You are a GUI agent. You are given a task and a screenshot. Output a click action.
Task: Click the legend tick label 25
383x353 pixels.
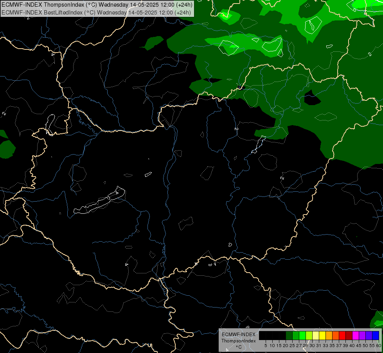coord(292,346)
